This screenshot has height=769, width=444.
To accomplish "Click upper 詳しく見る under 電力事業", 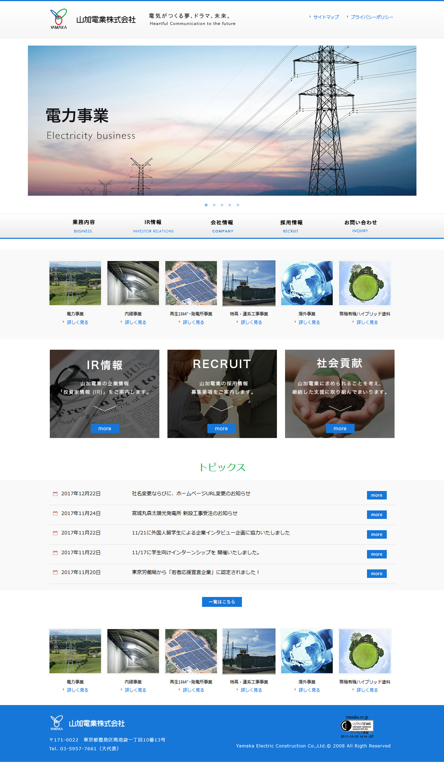I will [x=78, y=322].
